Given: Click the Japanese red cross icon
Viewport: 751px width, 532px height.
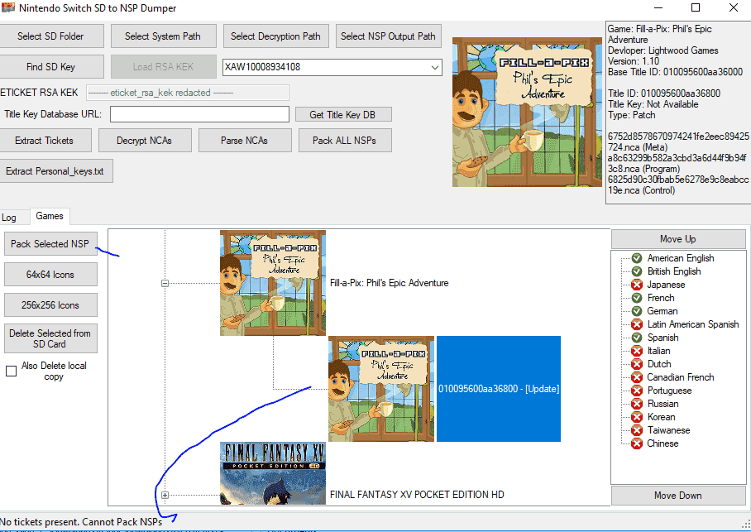Looking at the screenshot, I should tap(637, 285).
